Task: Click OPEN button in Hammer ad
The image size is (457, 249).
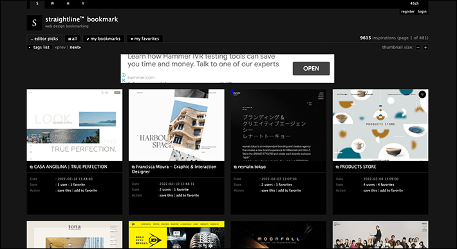Action: click(311, 68)
